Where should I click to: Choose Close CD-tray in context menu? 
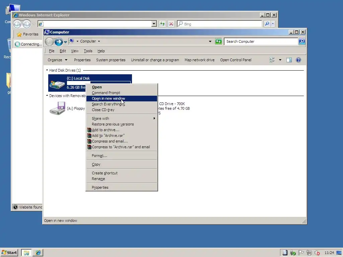point(122,110)
